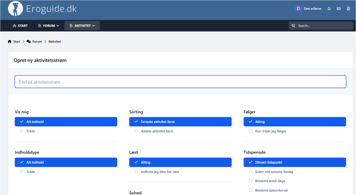Focus the Titel på aktivitetsstrøm field
Image resolution: width=356 pixels, height=195 pixels.
click(x=180, y=82)
